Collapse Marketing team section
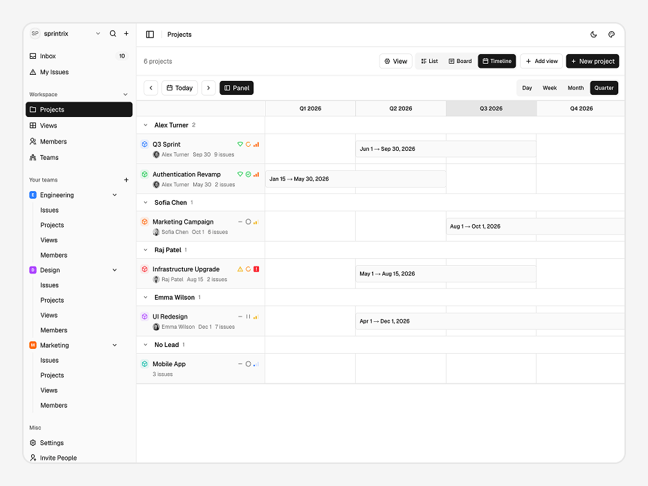The height and width of the screenshot is (486, 648). coord(115,345)
